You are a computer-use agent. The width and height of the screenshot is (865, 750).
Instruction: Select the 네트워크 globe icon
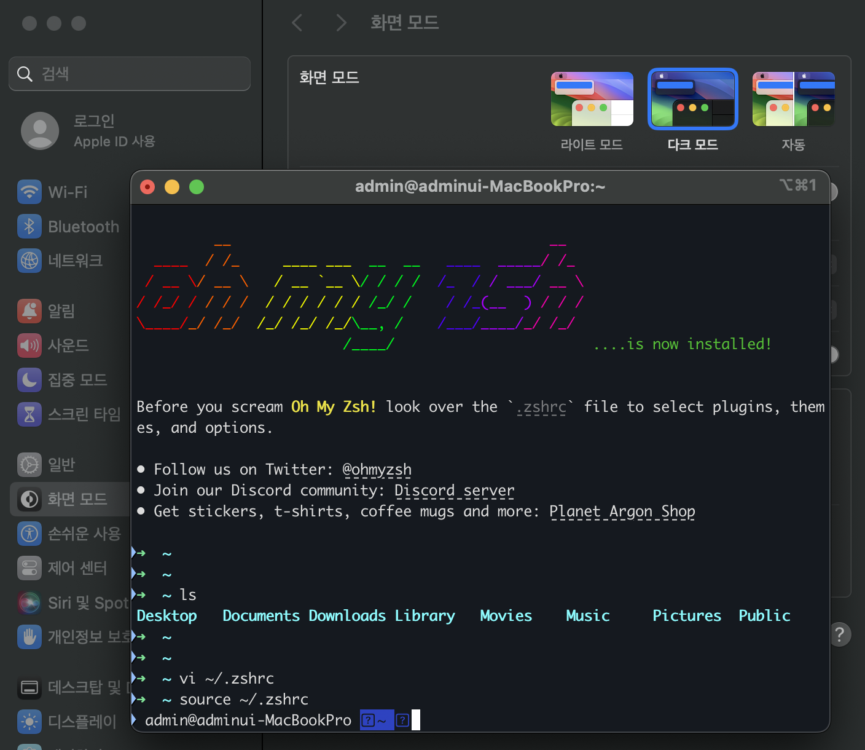29,261
